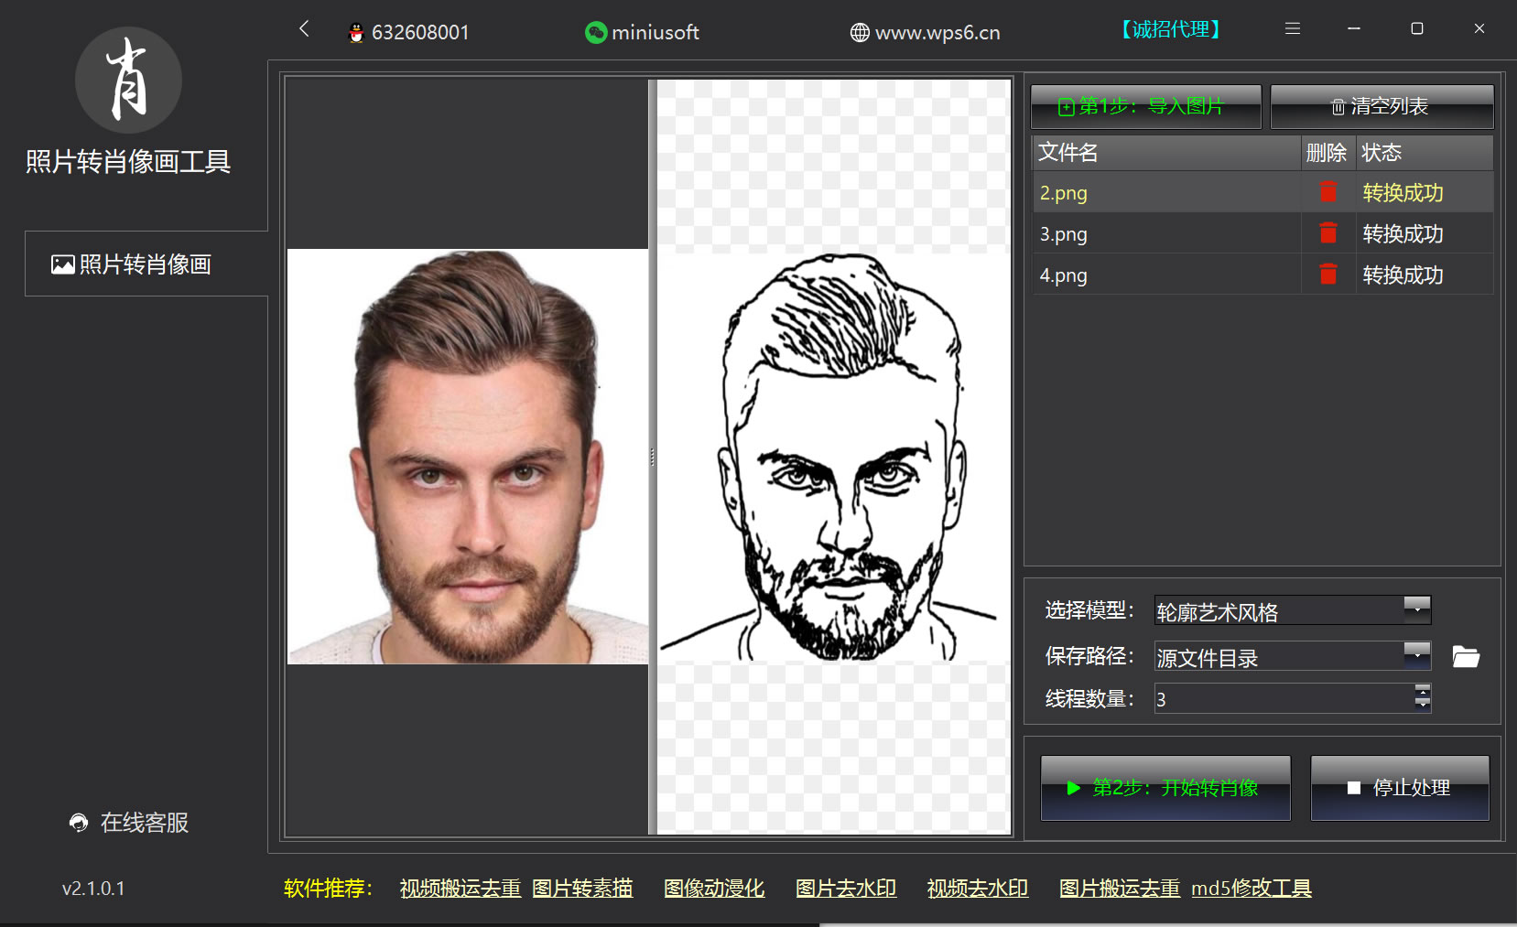Screen dimensions: 1517x927
Task: Delete 2.png using its red trash icon
Action: [x=1327, y=192]
